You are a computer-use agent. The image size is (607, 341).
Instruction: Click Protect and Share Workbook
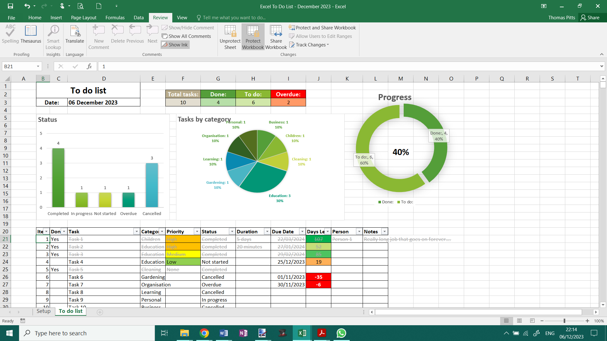[322, 27]
